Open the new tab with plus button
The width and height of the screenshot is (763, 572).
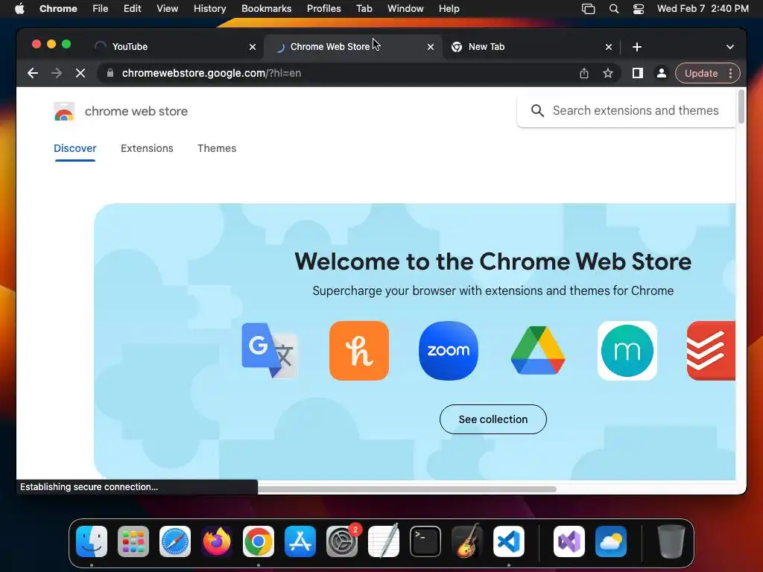pyautogui.click(x=637, y=47)
